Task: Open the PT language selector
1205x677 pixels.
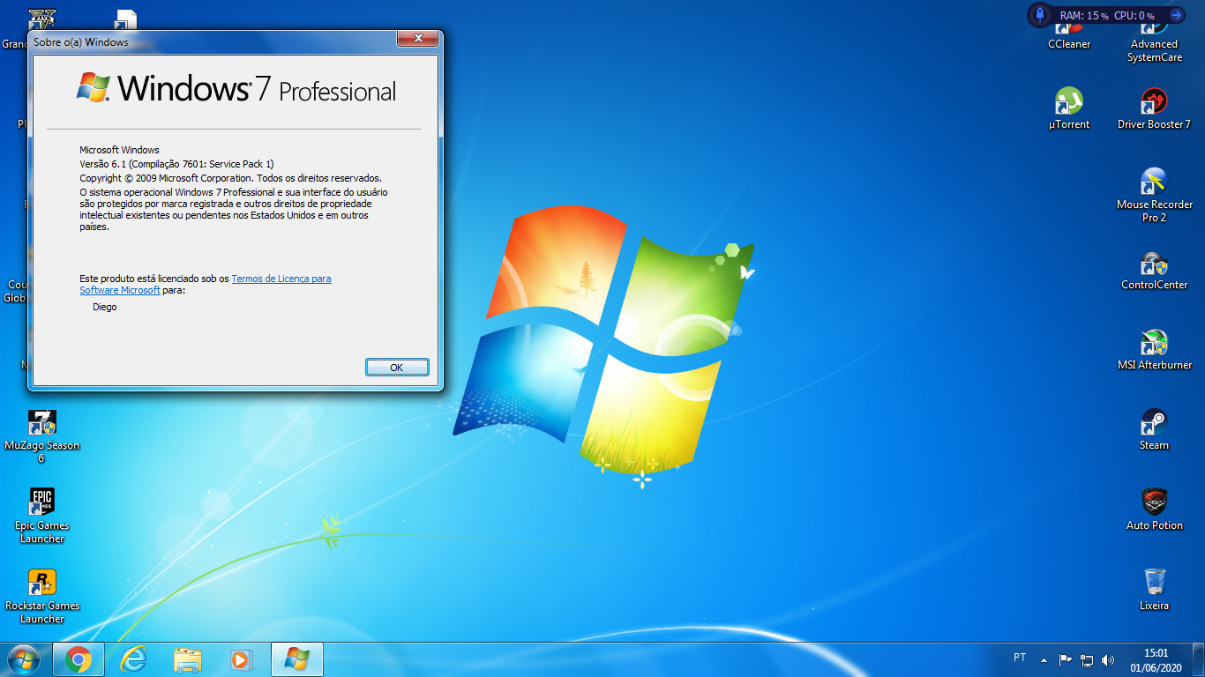Action: (x=1020, y=658)
